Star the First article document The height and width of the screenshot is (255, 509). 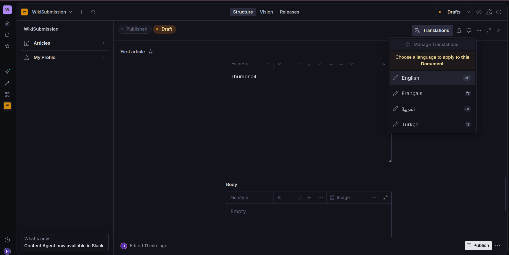coord(151,52)
